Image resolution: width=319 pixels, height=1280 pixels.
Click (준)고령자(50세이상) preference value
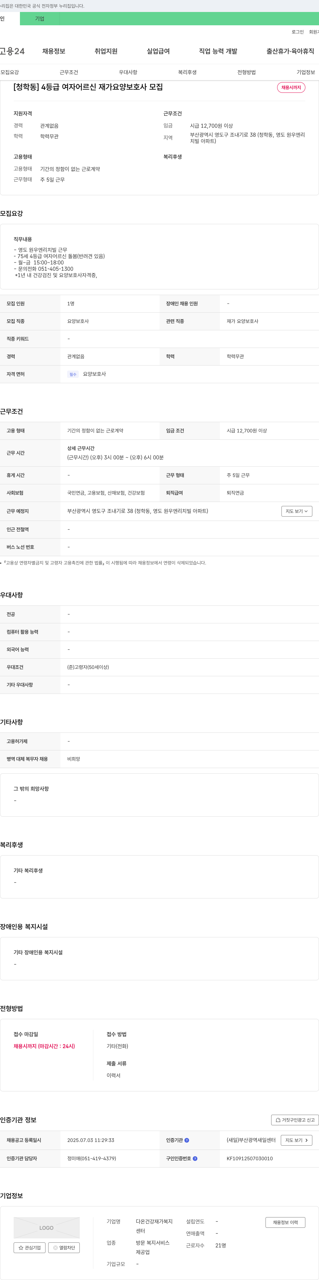click(88, 667)
